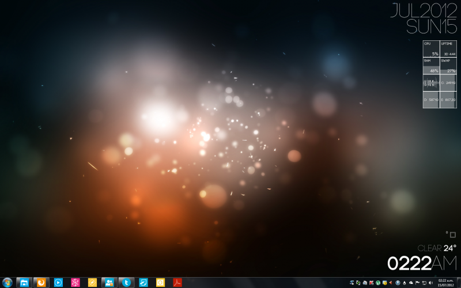Image resolution: width=461 pixels, height=288 pixels.
Task: Click the SWAP 27% meter tile
Action: point(448,66)
